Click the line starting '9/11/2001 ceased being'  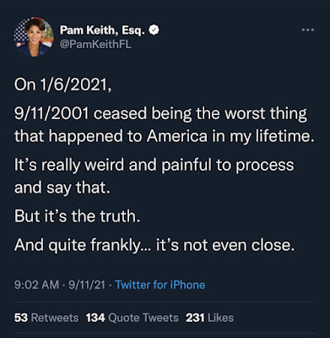[x=160, y=114]
